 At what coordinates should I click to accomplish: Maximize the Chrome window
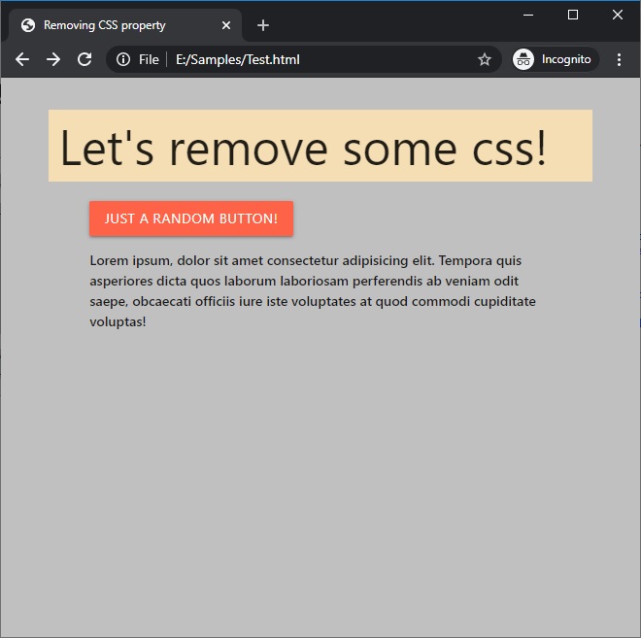point(573,15)
